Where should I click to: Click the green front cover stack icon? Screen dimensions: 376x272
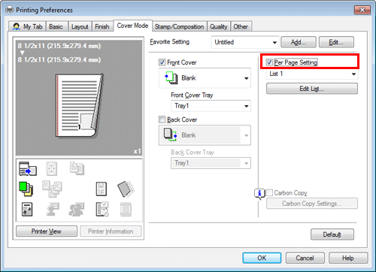coord(26,189)
